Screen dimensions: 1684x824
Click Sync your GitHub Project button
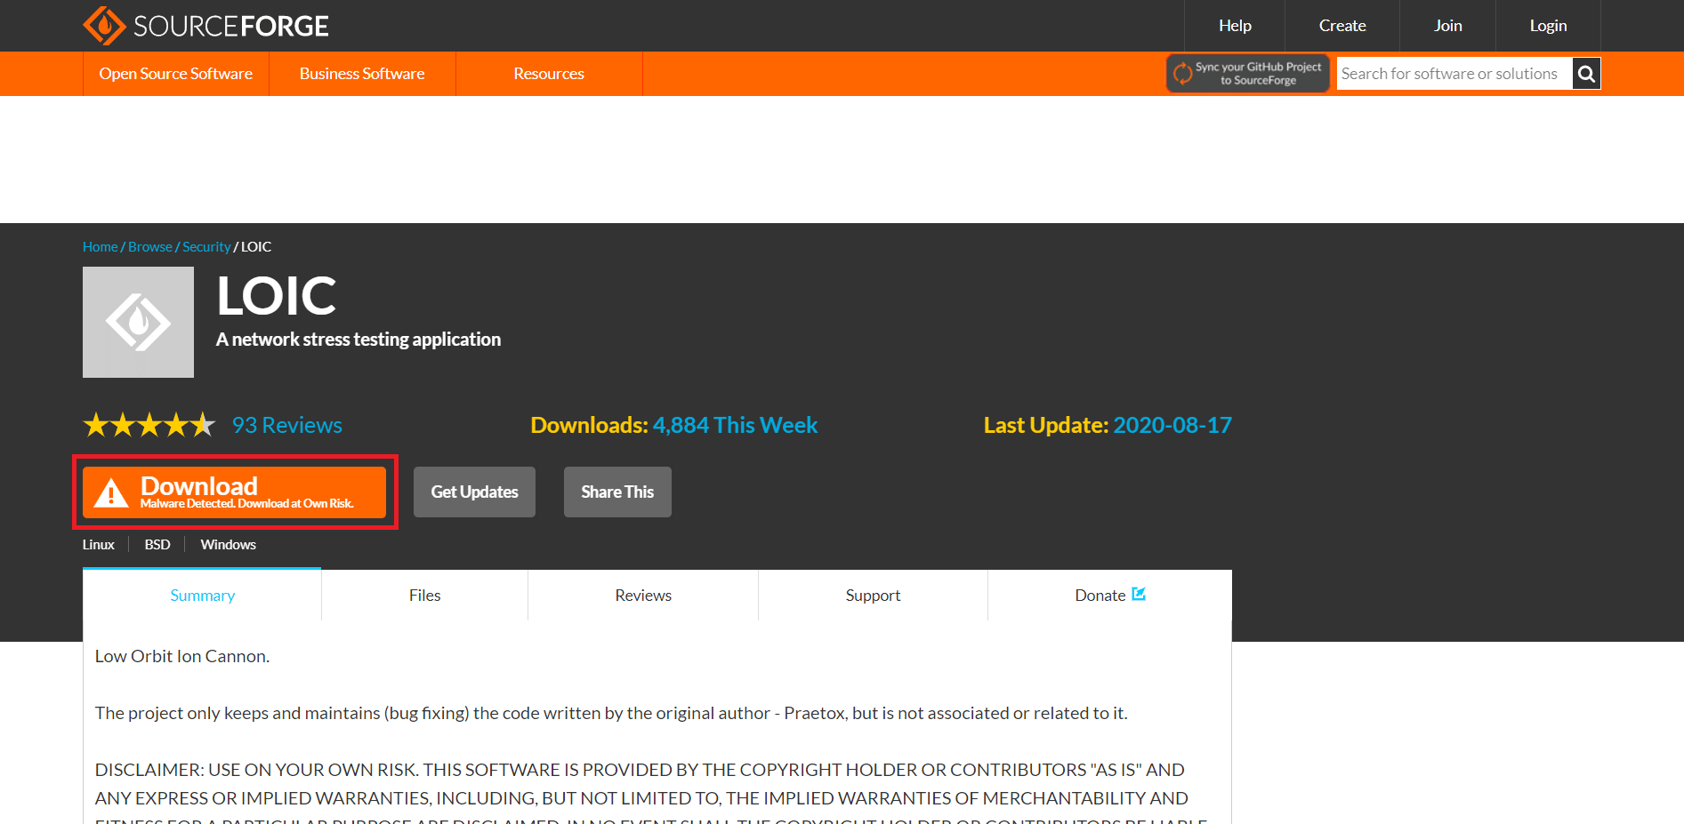point(1247,74)
